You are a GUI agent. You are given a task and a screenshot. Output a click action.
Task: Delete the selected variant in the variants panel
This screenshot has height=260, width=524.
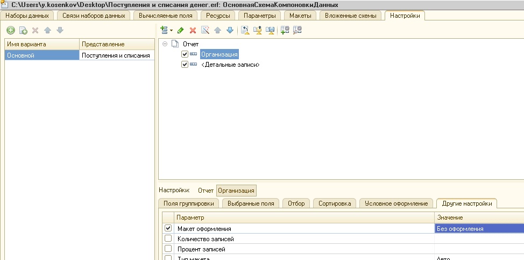[x=35, y=30]
